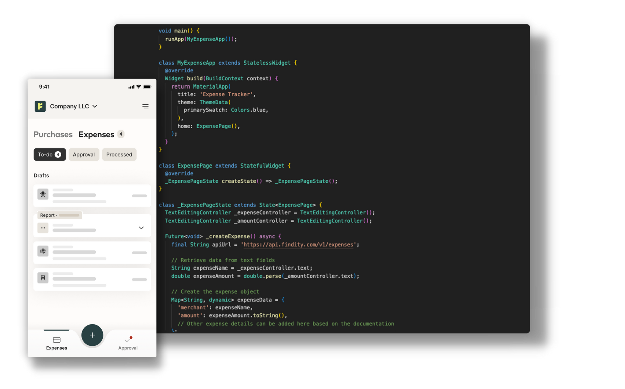Open the Findity app logo icon

40,106
